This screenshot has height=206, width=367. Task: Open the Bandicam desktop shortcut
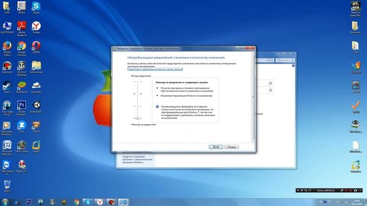click(7, 68)
